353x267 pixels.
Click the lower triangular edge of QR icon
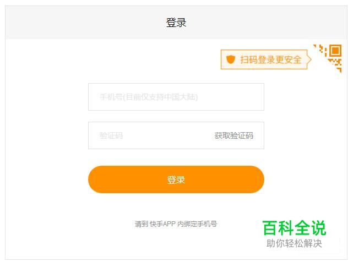(x=335, y=66)
